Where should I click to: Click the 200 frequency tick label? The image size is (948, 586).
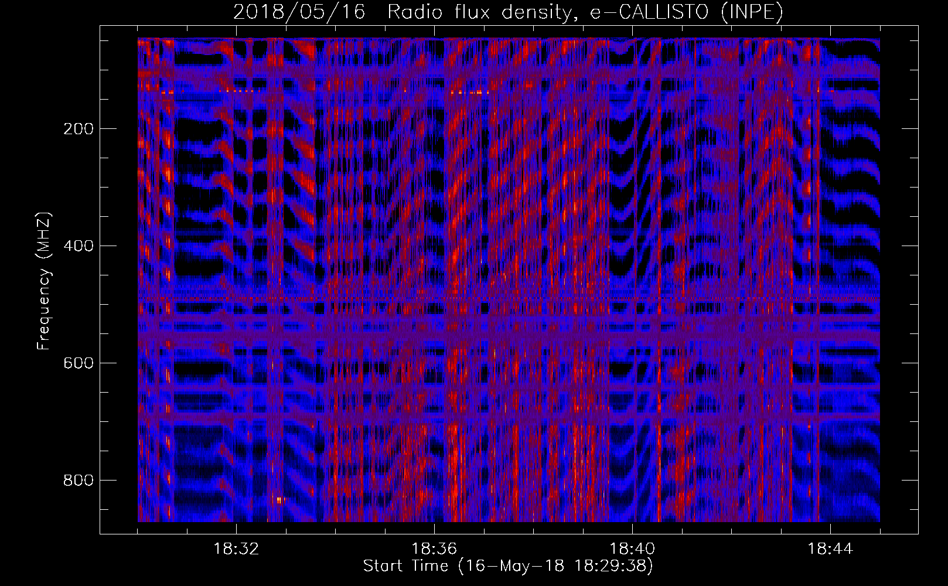(x=79, y=129)
